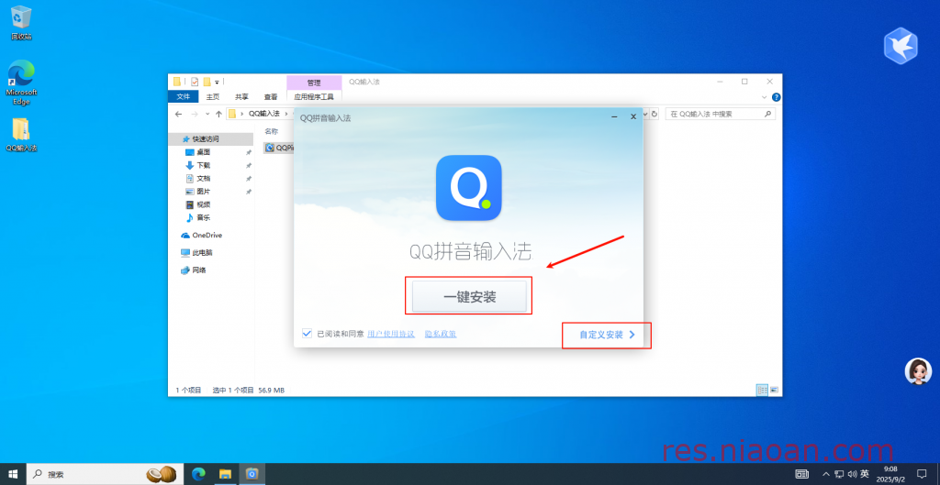Click the properties quick access toolbar icon
The image size is (940, 485).
click(x=195, y=82)
